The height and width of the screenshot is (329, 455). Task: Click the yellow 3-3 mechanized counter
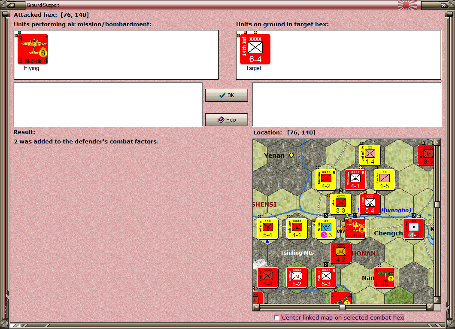341,204
